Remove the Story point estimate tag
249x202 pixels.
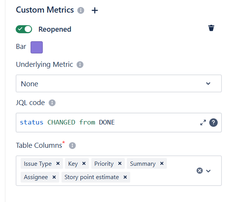pos(125,177)
